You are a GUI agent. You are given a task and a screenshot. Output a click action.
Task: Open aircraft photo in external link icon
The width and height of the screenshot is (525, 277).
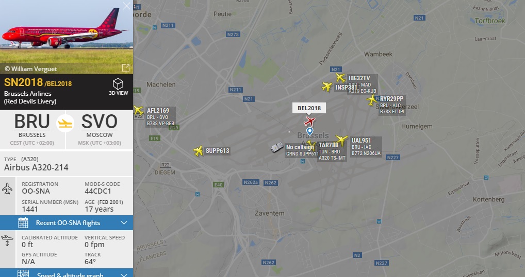[x=125, y=68]
